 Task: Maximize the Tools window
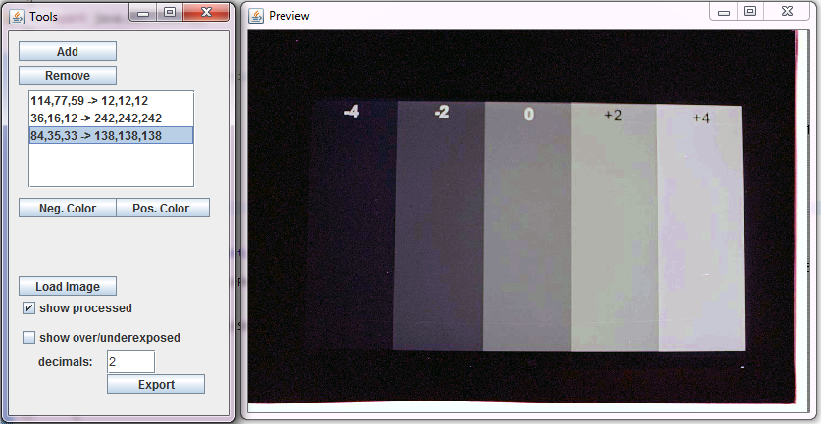click(x=169, y=13)
